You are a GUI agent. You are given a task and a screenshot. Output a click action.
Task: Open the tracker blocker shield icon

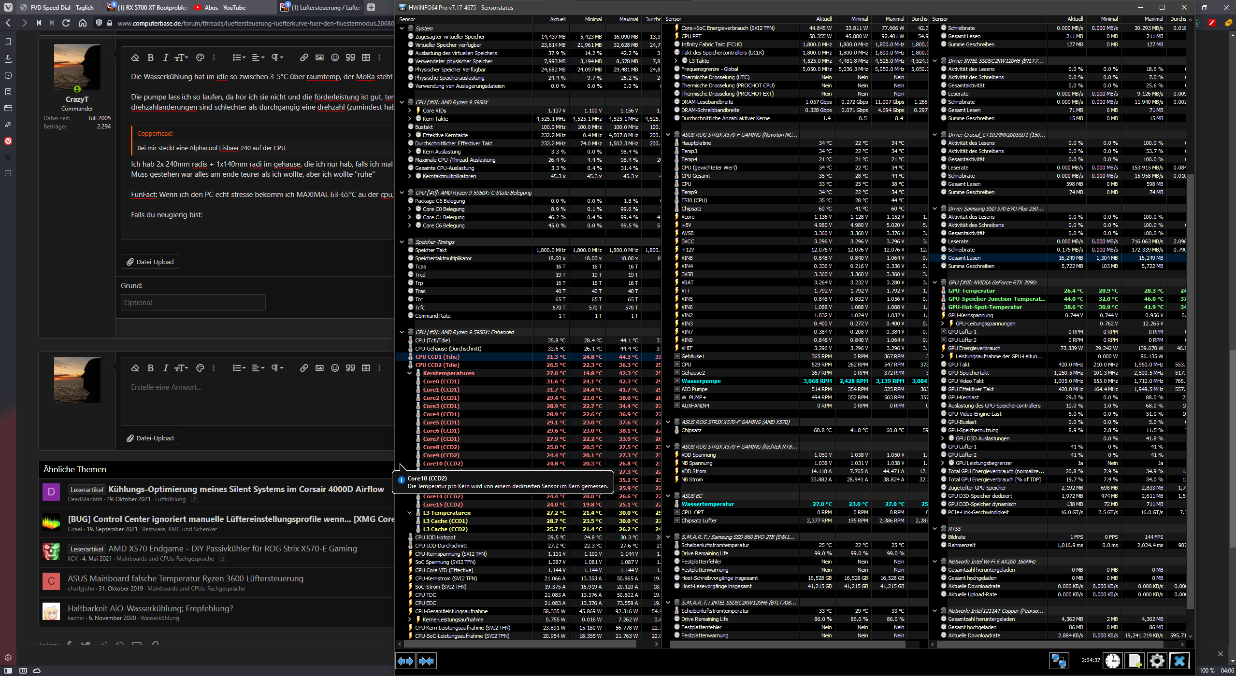pos(99,23)
